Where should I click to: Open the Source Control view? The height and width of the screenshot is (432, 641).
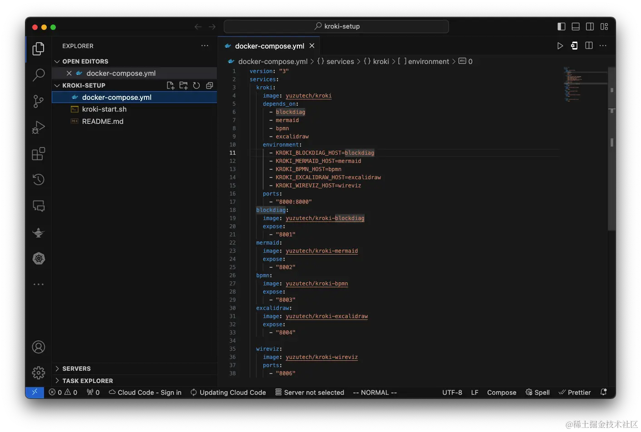[39, 101]
